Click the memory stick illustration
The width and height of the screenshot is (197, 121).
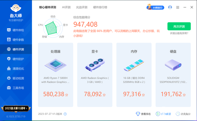pos(134,65)
